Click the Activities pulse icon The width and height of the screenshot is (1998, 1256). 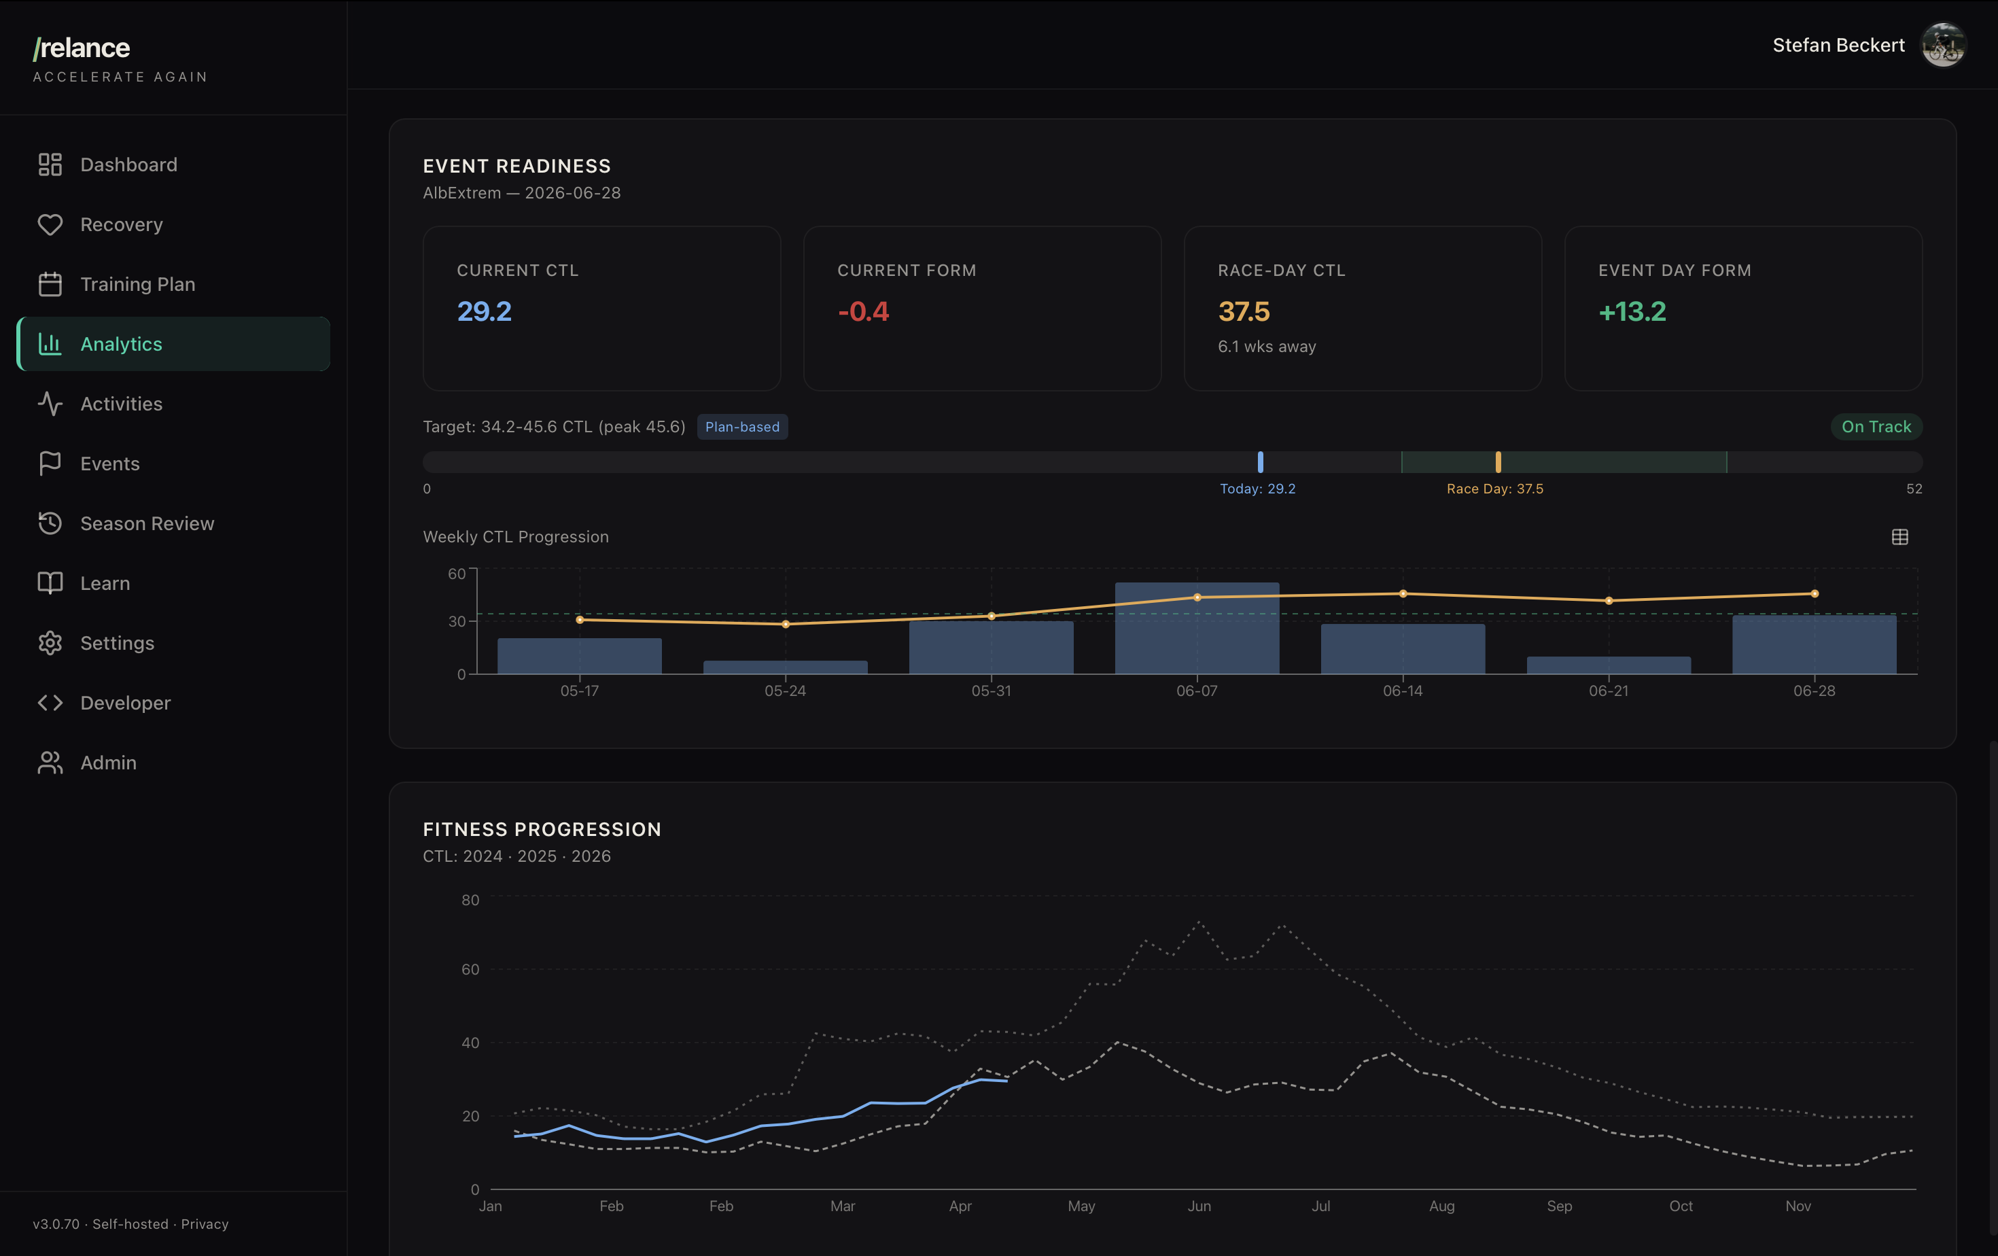click(x=50, y=403)
